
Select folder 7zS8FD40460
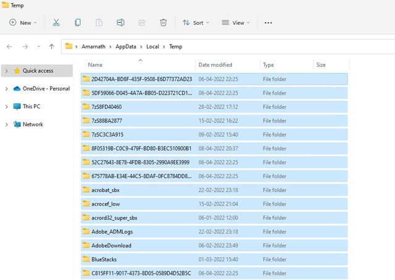click(x=214, y=107)
